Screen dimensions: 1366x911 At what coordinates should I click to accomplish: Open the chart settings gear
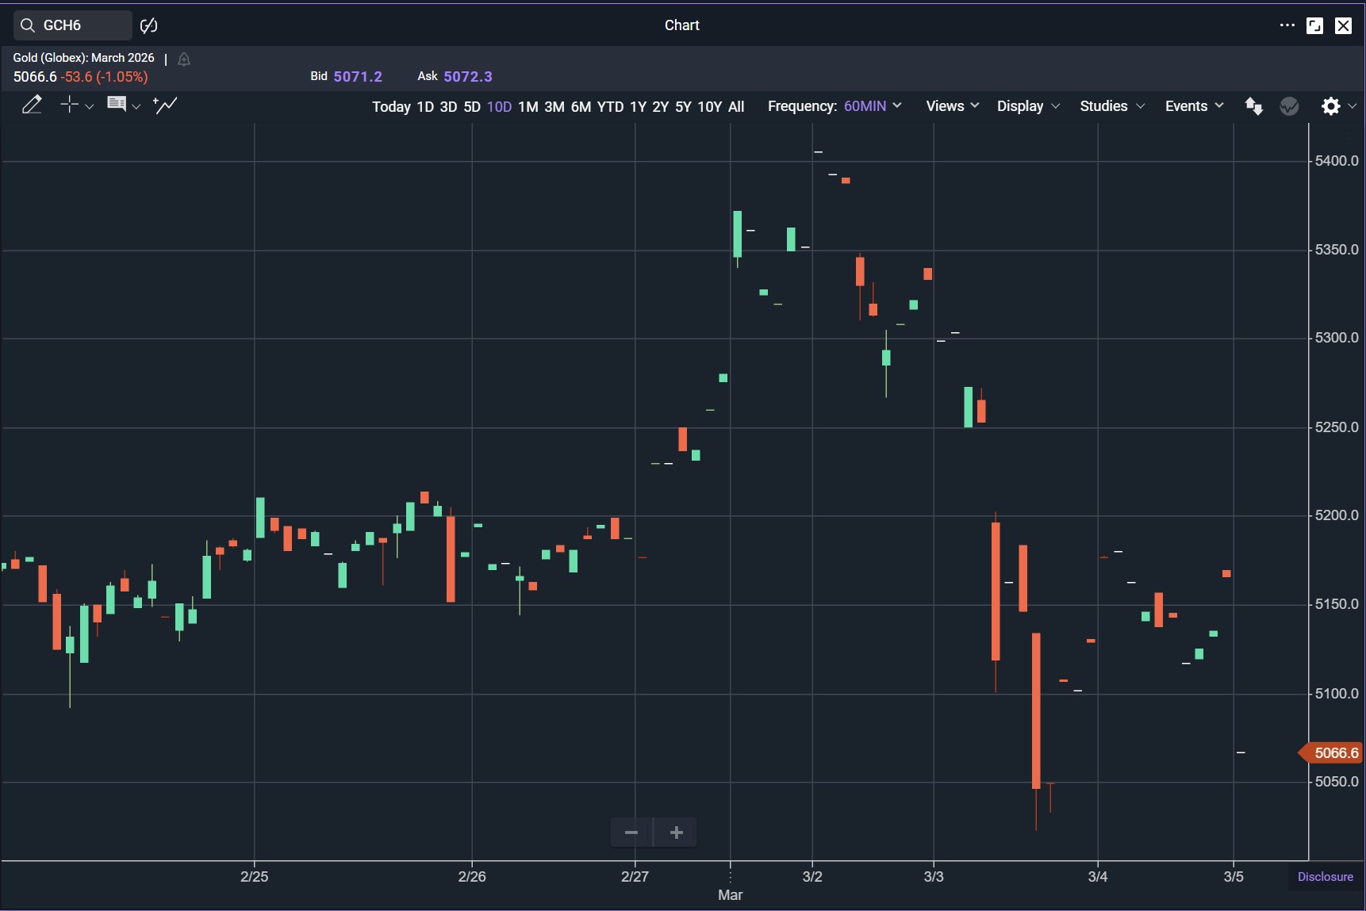[1330, 106]
